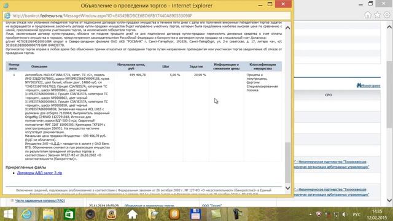Minimize the popup Internet Explorer window
This screenshot has height=221, width=393.
(x=260, y=5)
